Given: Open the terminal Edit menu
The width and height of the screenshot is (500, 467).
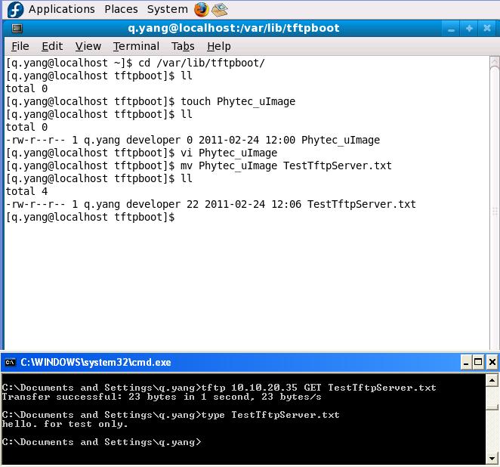Looking at the screenshot, I should pos(52,46).
